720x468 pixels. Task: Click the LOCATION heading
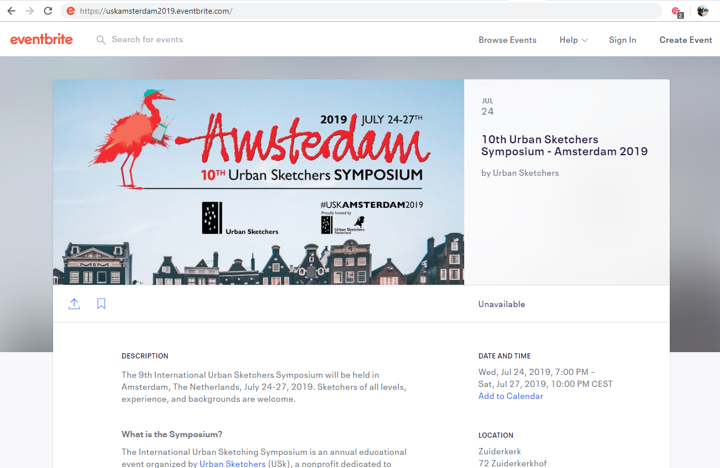(x=496, y=435)
